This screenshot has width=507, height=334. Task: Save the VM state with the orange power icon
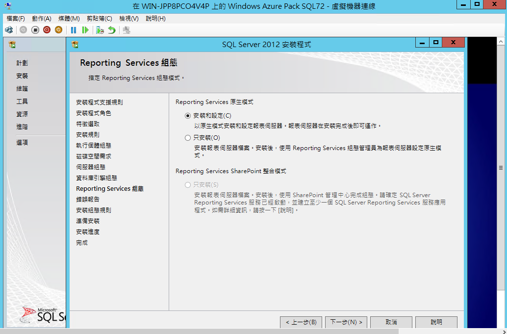58,30
